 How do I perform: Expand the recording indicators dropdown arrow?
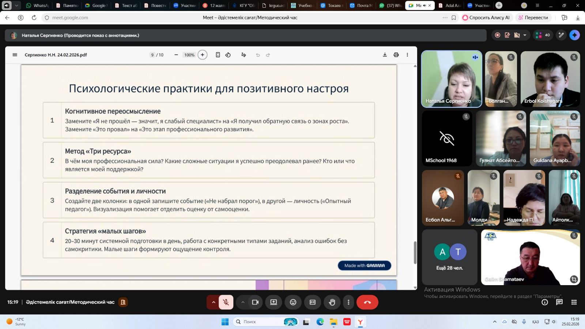pyautogui.click(x=525, y=35)
